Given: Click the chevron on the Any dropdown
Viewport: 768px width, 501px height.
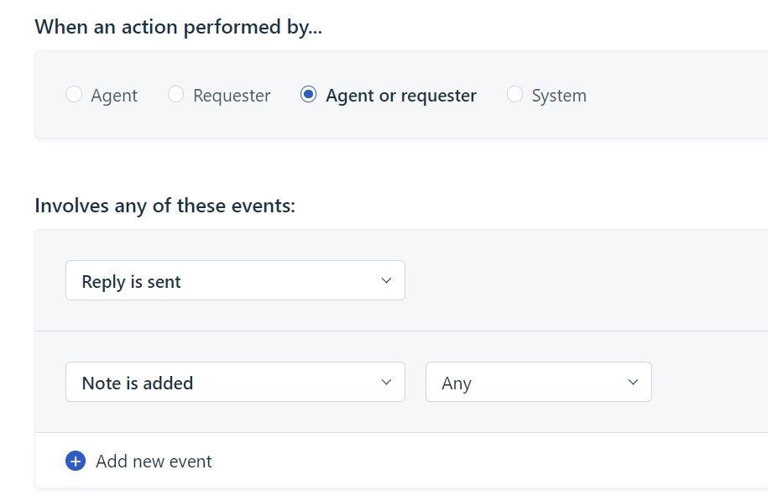Looking at the screenshot, I should point(633,383).
